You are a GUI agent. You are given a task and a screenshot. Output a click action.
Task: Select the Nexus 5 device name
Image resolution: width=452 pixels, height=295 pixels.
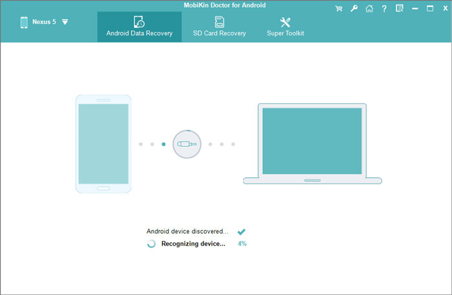[x=44, y=22]
